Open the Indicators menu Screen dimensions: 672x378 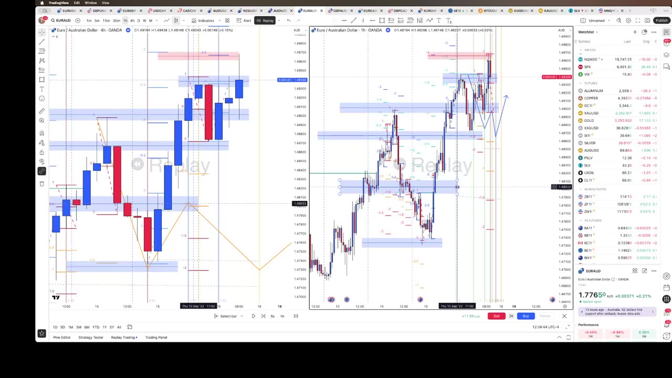(203, 20)
